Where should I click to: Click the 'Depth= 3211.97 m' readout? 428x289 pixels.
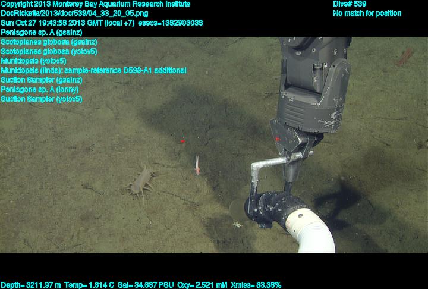click(x=31, y=285)
